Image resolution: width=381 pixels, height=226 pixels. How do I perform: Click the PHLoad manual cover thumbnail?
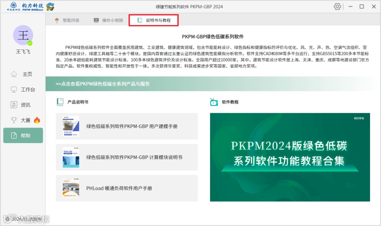(x=71, y=188)
